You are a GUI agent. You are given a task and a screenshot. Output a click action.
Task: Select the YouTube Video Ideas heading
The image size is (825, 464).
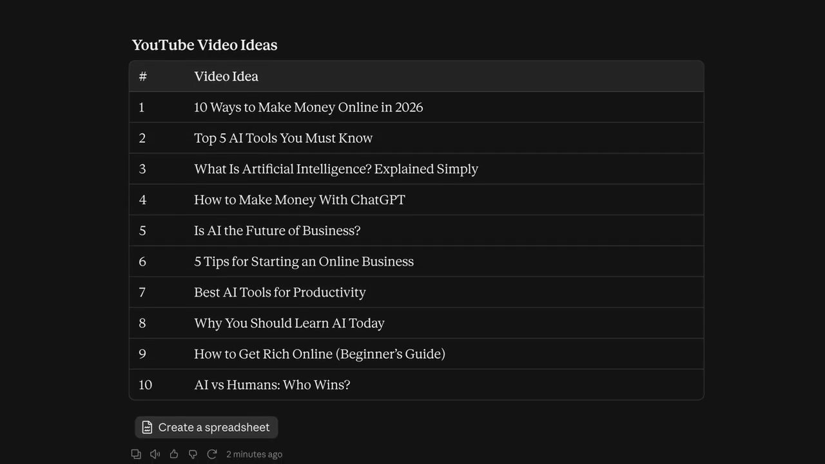tap(204, 45)
